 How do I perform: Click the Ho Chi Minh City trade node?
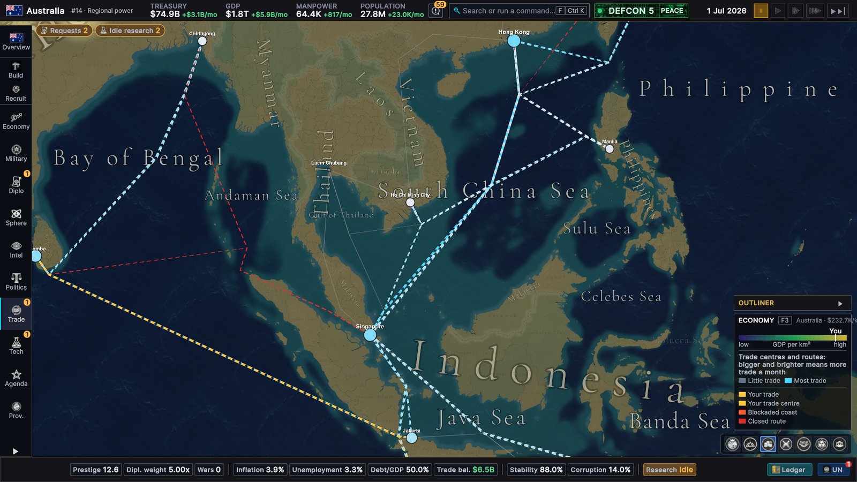tap(410, 202)
